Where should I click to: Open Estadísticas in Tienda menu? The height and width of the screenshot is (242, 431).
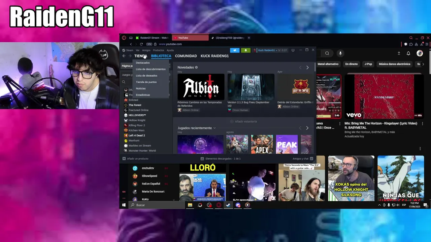click(143, 95)
